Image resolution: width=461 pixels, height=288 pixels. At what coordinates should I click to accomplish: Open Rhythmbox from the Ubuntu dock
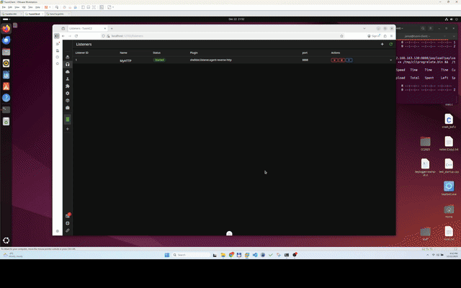(6, 63)
